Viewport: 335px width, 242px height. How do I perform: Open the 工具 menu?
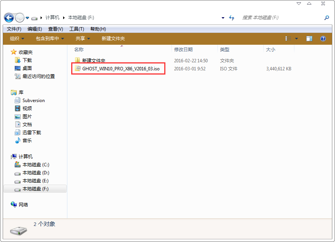76,29
